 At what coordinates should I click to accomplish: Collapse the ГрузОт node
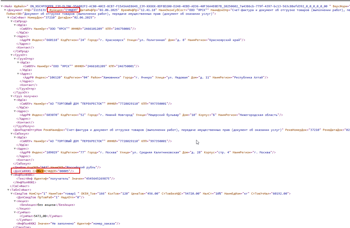(x=12, y=55)
